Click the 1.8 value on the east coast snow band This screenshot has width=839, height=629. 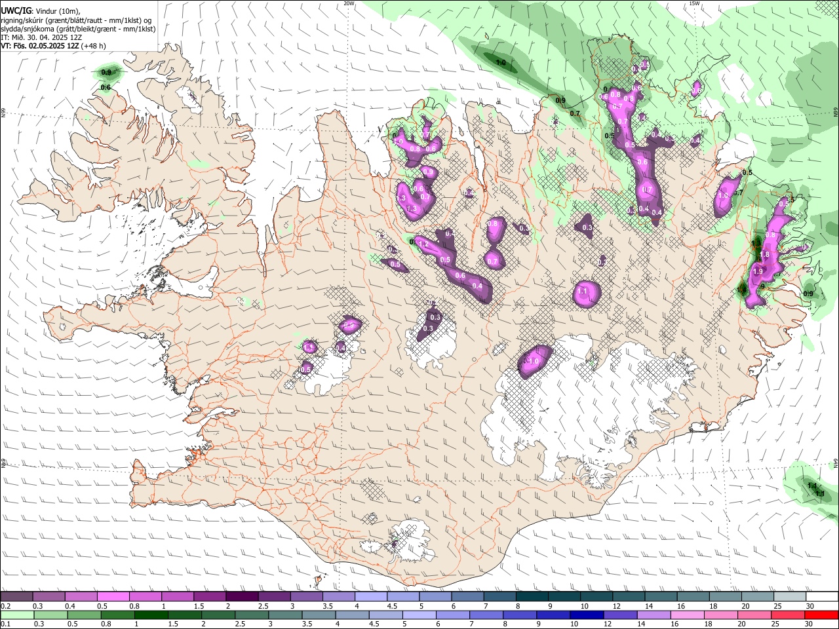pyautogui.click(x=764, y=254)
